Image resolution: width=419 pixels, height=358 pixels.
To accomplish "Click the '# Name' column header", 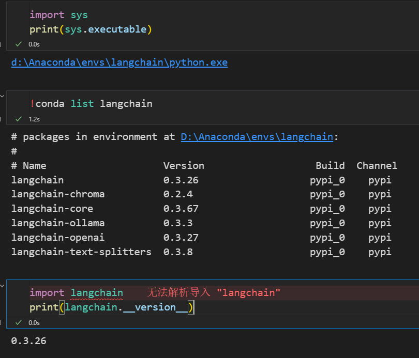I will [28, 166].
